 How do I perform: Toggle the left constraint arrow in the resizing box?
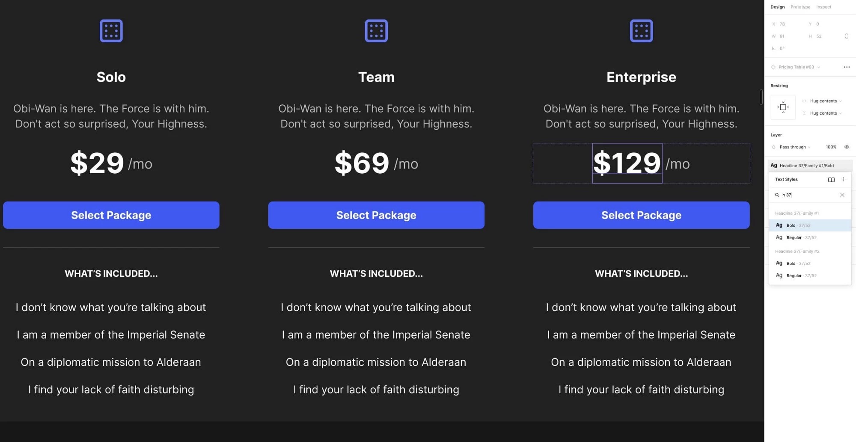[778, 107]
